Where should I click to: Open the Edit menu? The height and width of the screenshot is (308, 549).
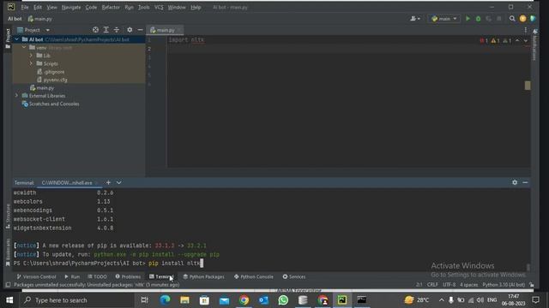38,8
